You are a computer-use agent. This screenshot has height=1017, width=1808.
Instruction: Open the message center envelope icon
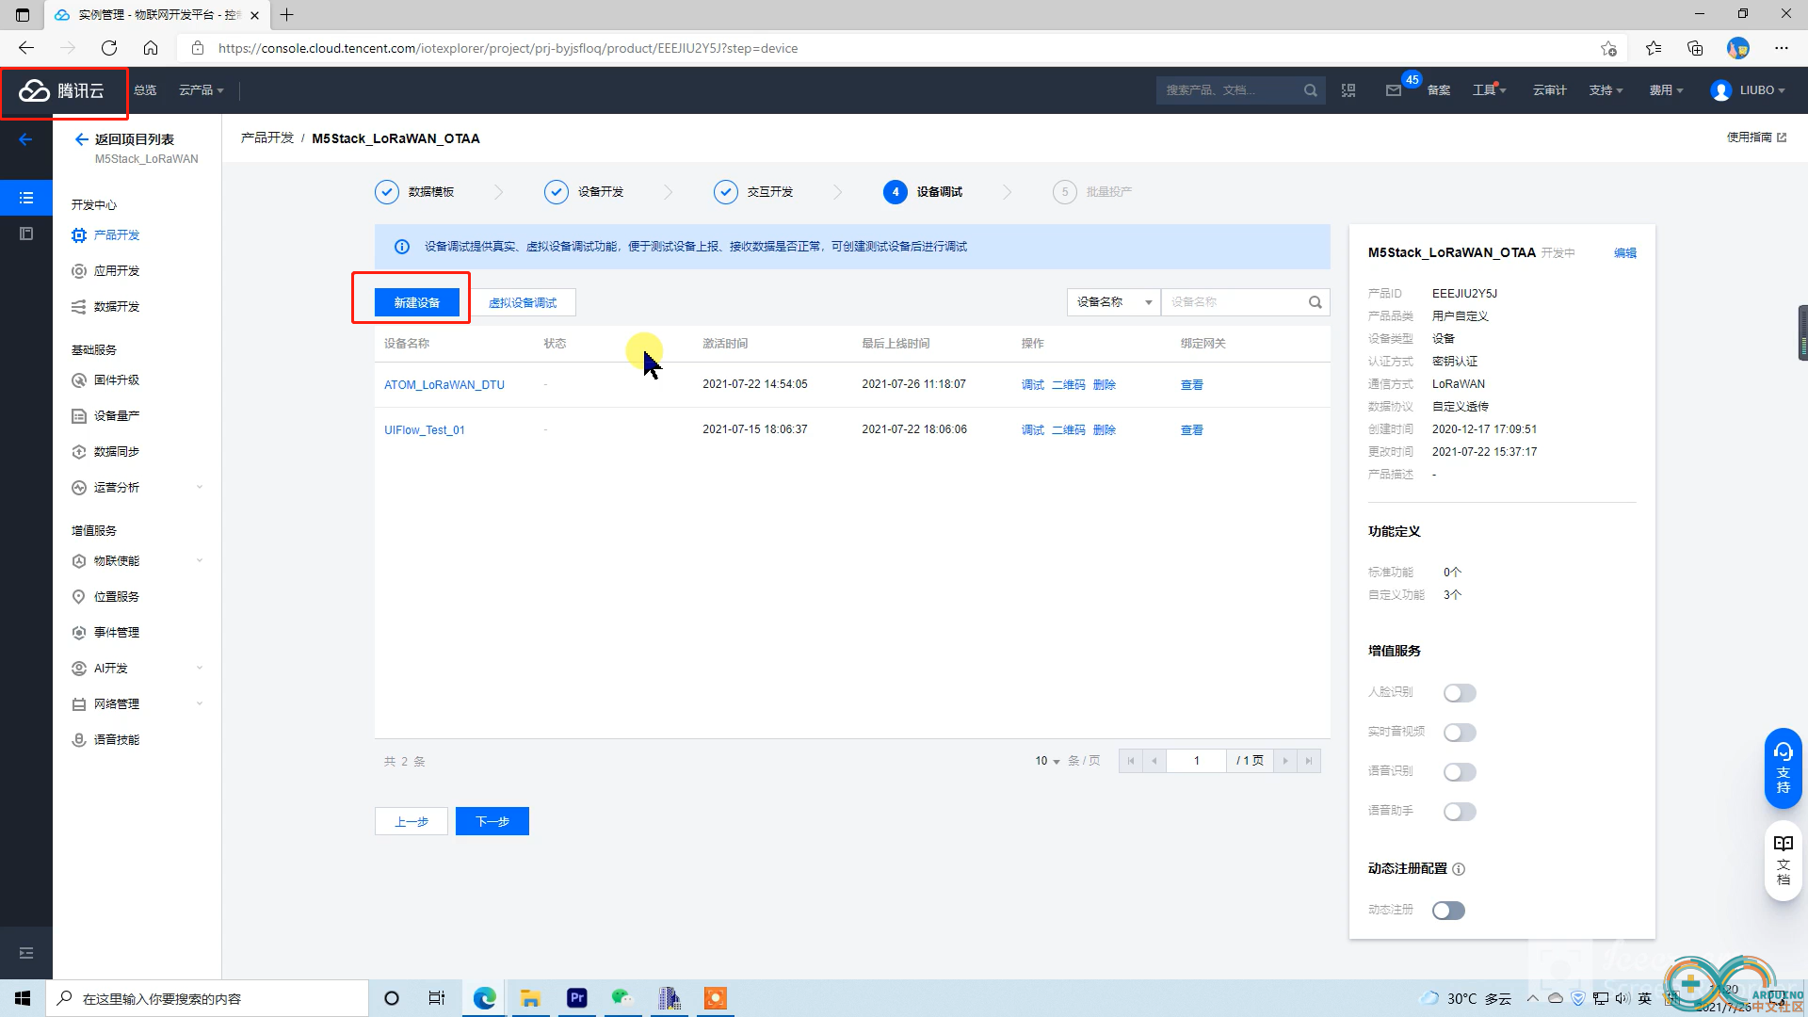[1394, 90]
